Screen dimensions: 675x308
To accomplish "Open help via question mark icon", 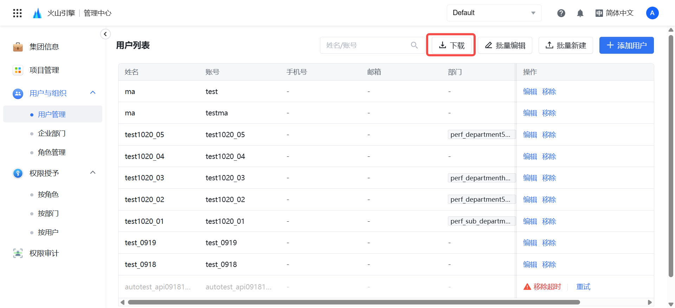I will coord(561,13).
